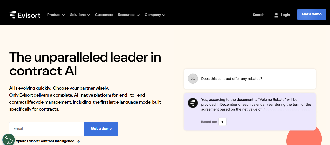330x145 pixels.
Task: Click the JC user avatar in chat
Action: tap(193, 79)
